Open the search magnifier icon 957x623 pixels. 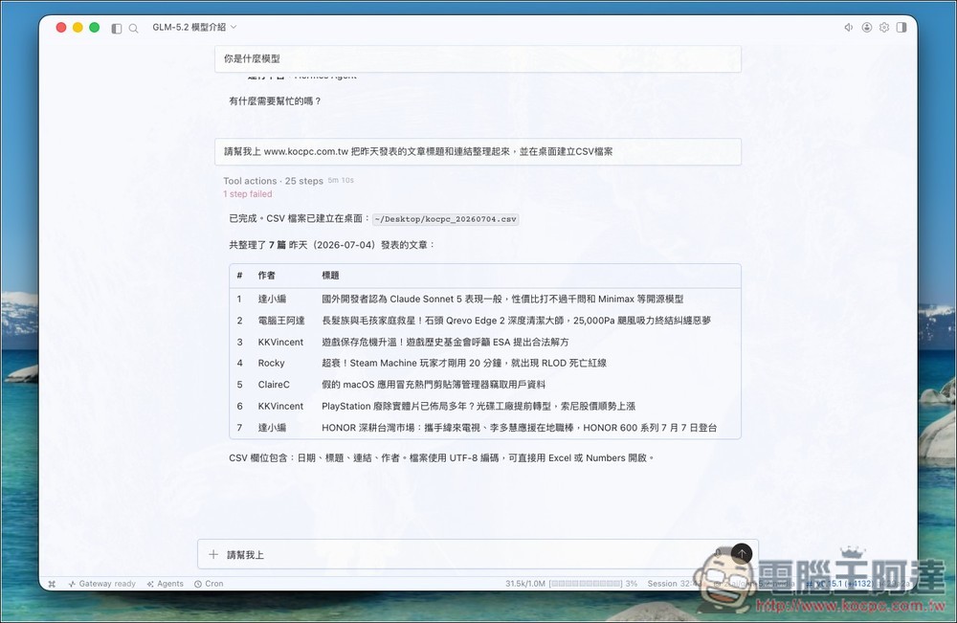pos(134,28)
